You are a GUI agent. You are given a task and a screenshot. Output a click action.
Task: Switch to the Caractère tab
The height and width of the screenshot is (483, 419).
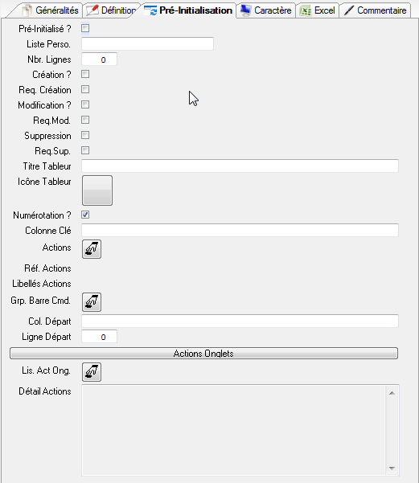click(x=265, y=10)
